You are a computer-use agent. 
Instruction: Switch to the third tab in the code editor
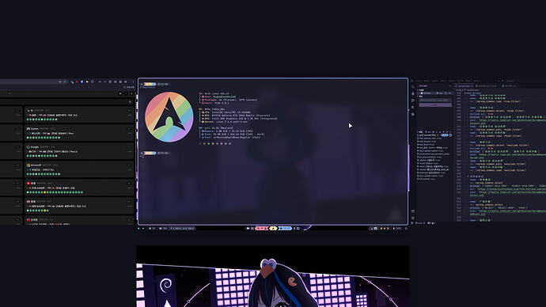click(x=510, y=86)
